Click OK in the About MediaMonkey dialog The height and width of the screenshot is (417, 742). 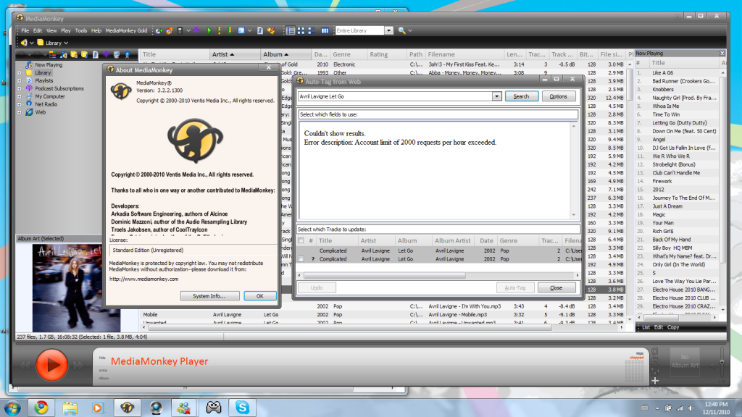(x=260, y=296)
